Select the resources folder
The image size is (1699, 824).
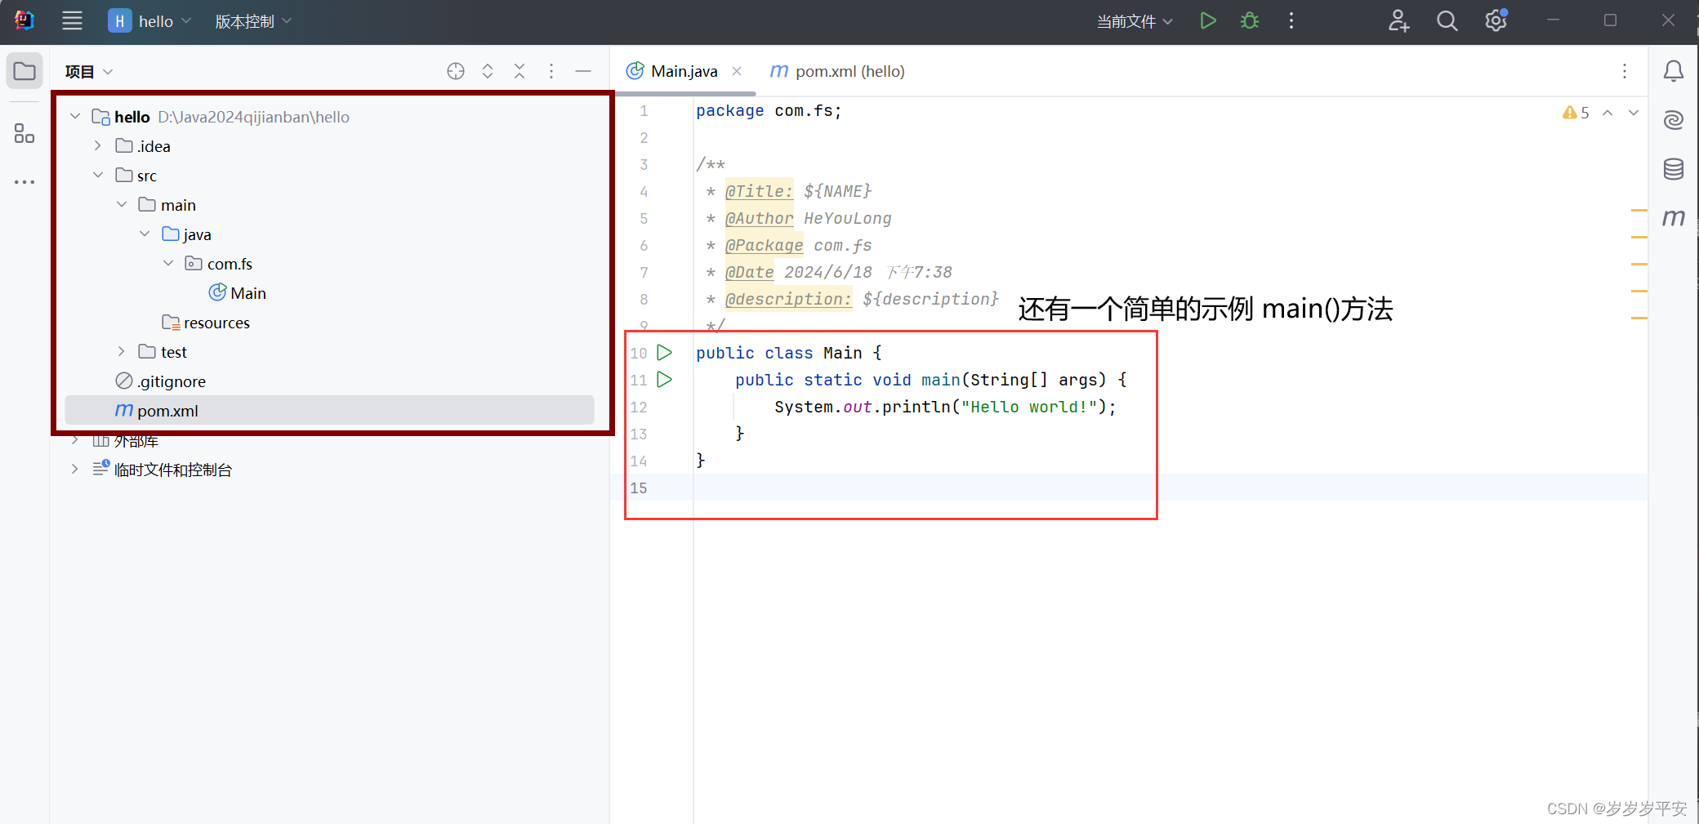(x=206, y=322)
